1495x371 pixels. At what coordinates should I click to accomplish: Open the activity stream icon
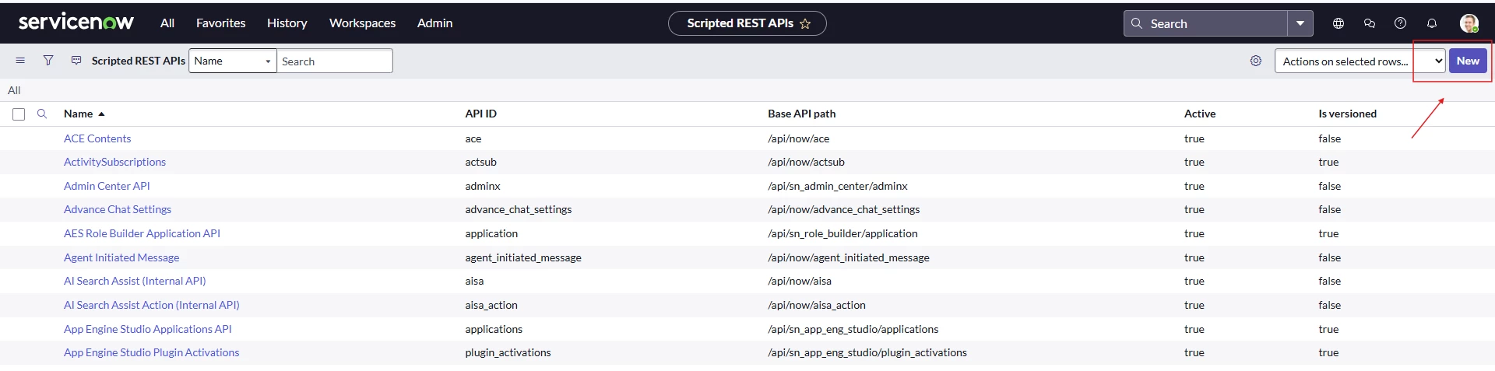tap(76, 60)
